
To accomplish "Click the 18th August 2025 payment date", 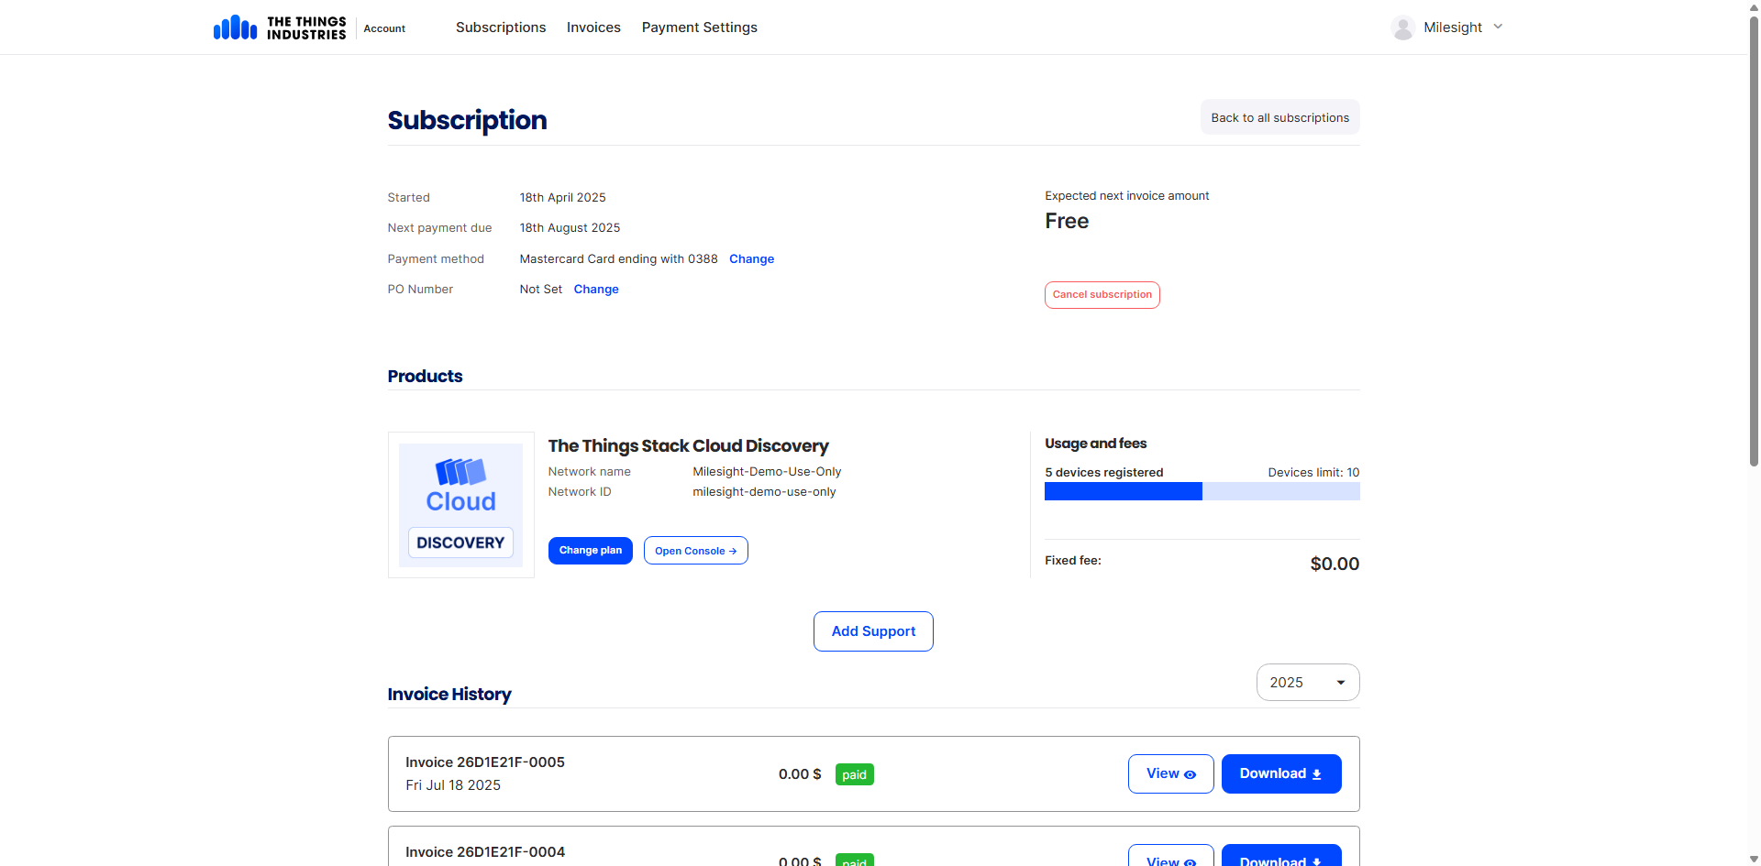I will click(570, 228).
